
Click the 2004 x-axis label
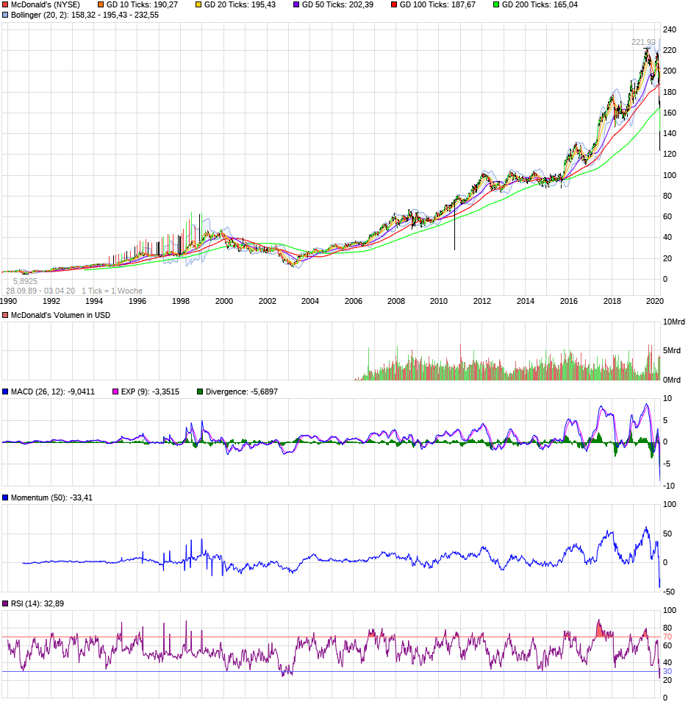pyautogui.click(x=309, y=301)
